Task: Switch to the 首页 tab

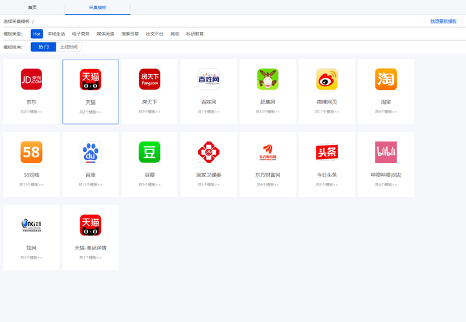Action: point(32,7)
